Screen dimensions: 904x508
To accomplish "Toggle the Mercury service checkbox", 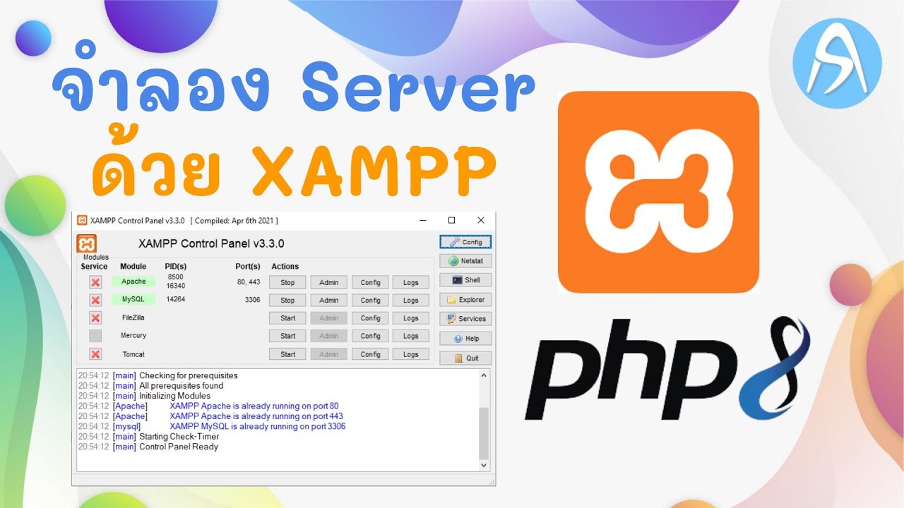I will coord(95,336).
